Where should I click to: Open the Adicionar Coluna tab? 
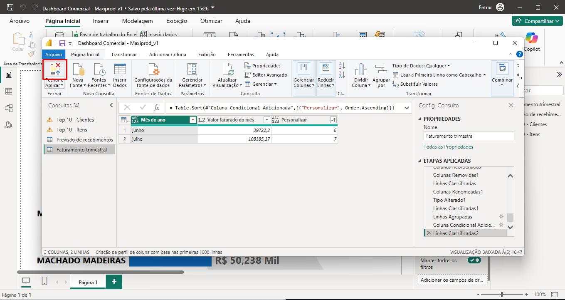[x=168, y=55]
